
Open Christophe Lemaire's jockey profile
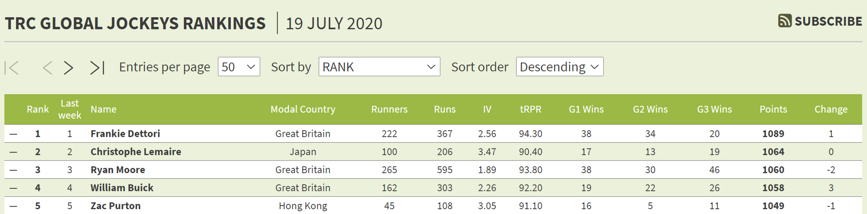pyautogui.click(x=136, y=152)
